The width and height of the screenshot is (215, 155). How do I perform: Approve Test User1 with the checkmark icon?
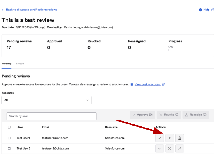(159, 138)
